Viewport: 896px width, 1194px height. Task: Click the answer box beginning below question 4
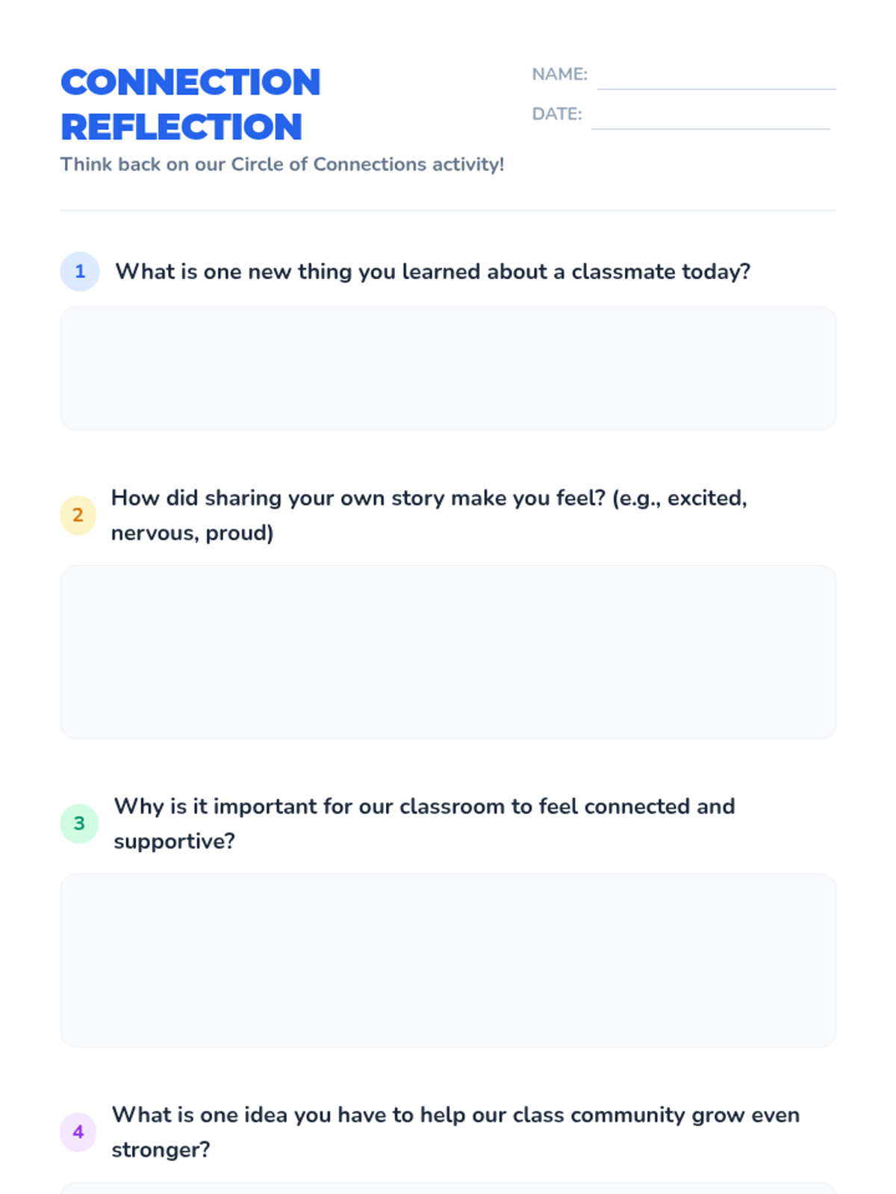pos(448,1188)
